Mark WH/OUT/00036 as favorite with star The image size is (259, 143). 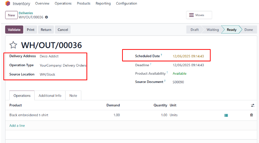(x=13, y=45)
